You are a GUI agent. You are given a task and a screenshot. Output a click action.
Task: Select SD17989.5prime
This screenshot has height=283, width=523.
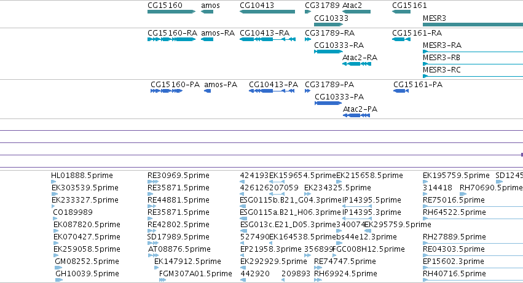pyautogui.click(x=178, y=237)
